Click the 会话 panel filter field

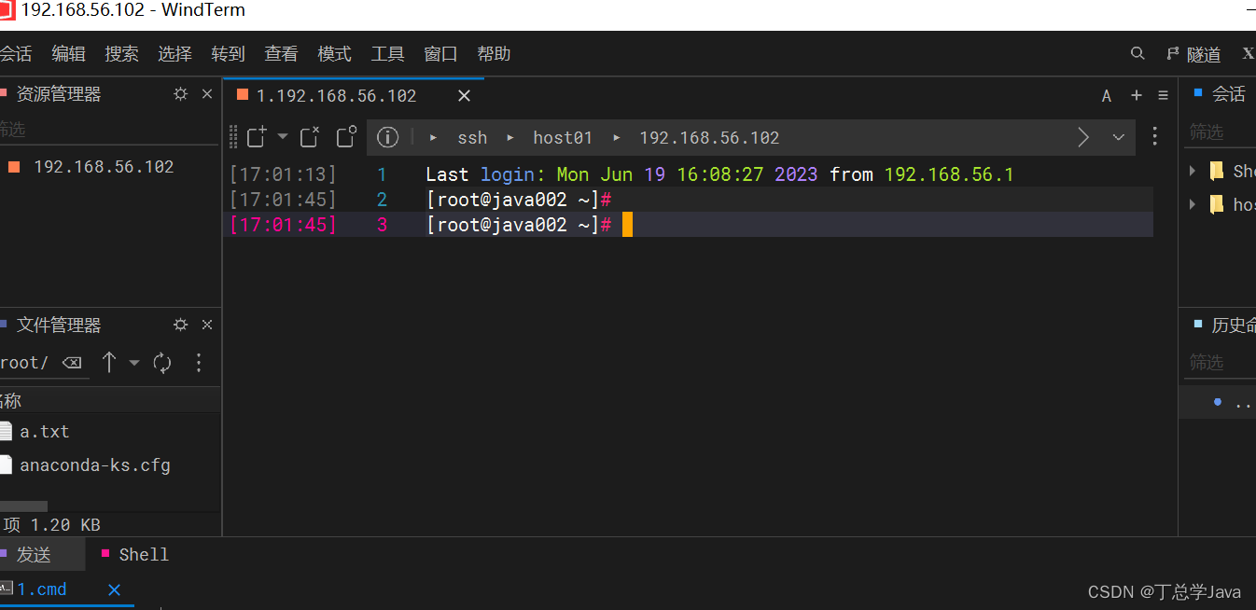tap(1221, 132)
